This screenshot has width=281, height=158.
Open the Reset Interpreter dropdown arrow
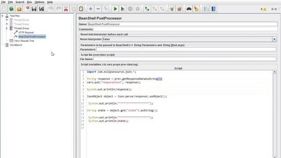[274, 39]
